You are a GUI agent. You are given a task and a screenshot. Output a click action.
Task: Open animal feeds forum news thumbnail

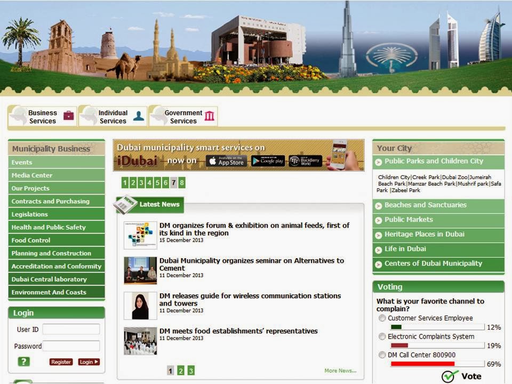tap(140, 235)
